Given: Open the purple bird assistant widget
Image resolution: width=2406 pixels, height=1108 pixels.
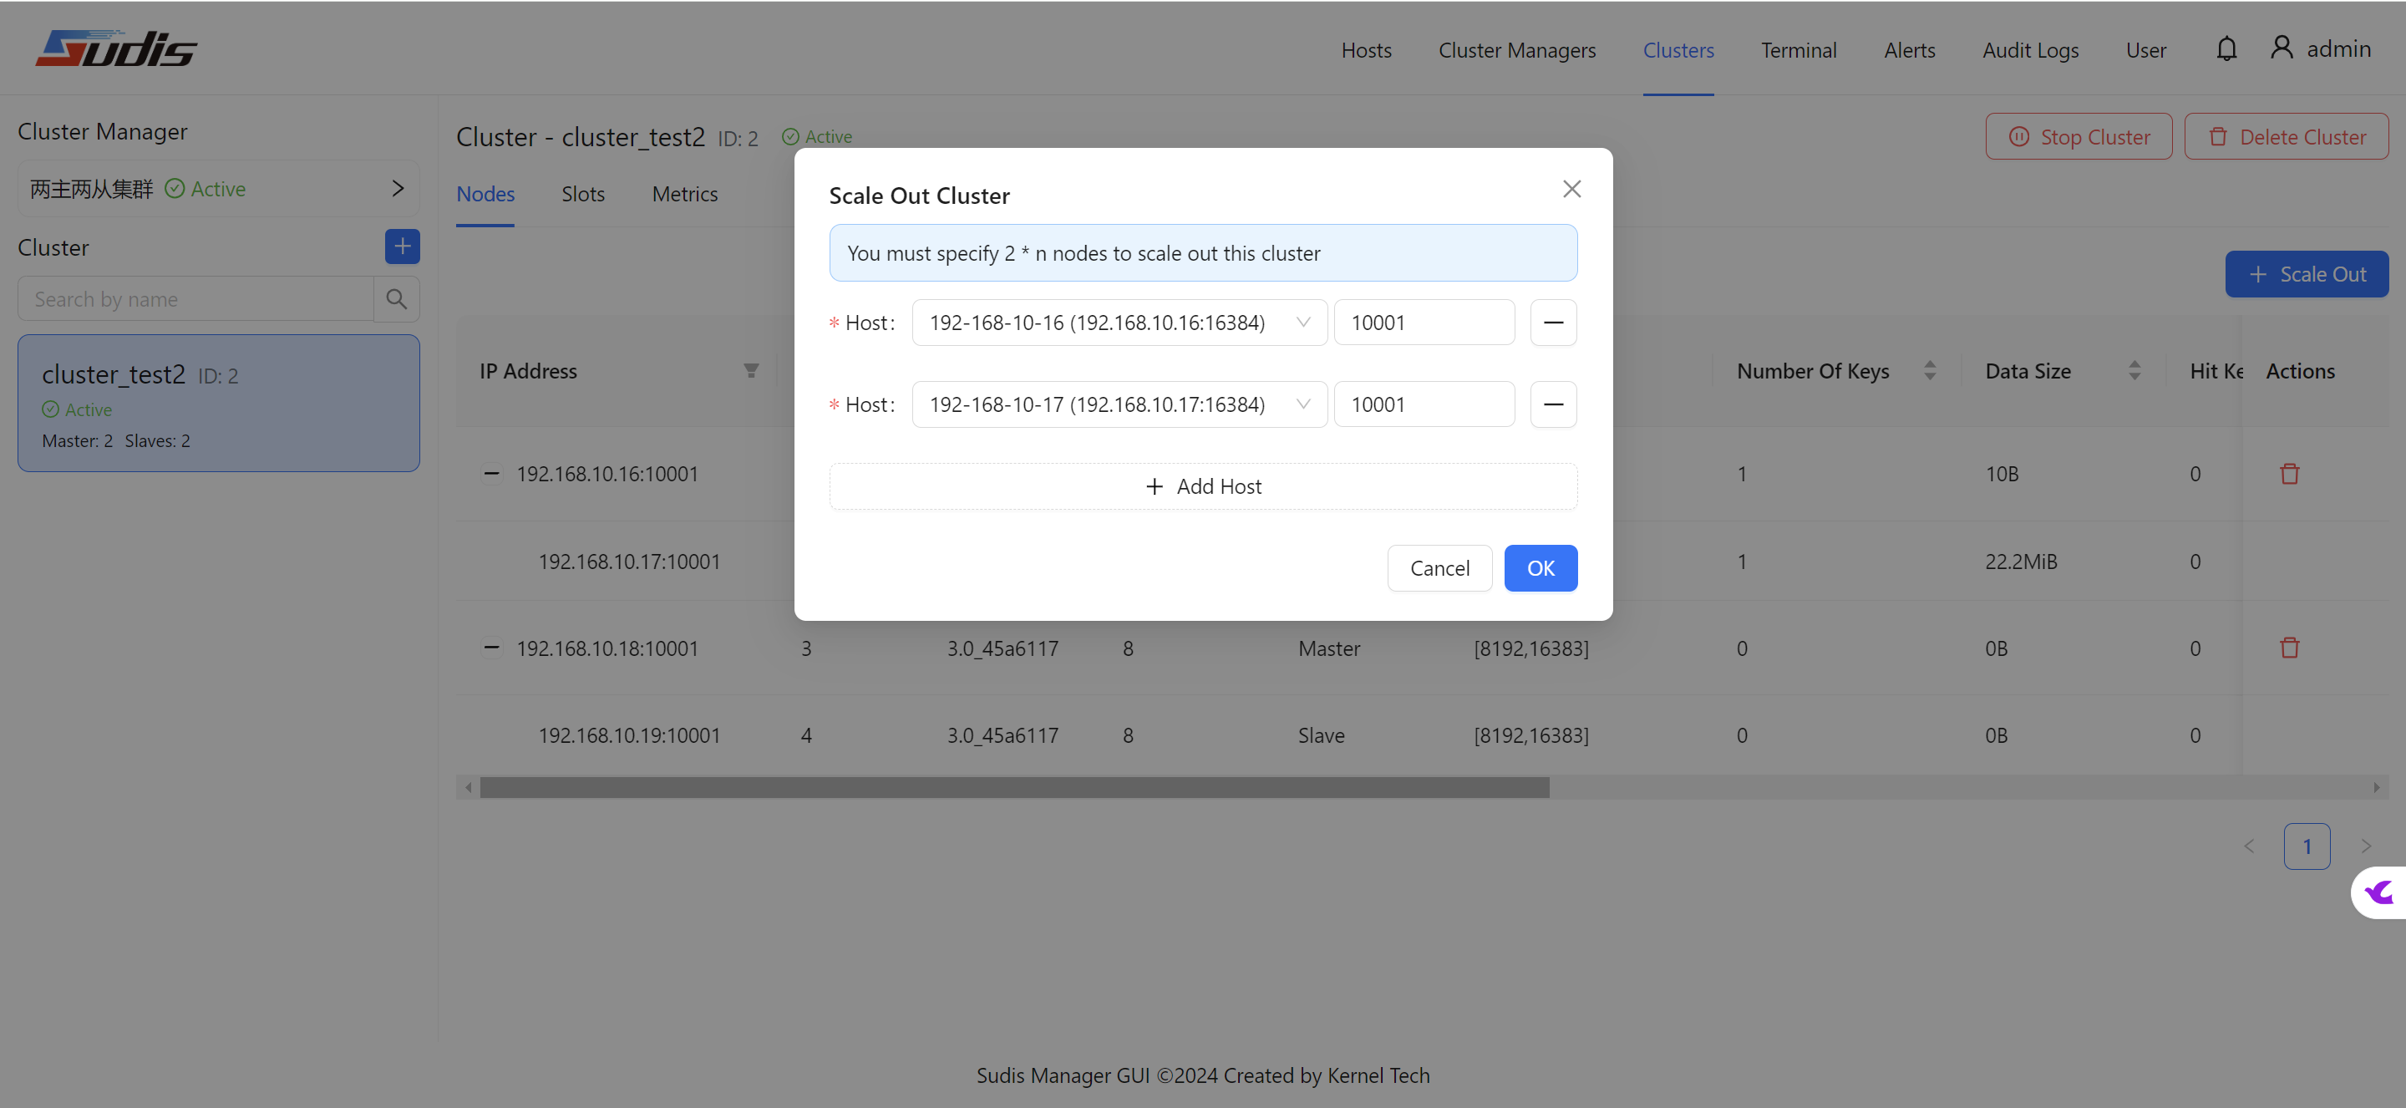Looking at the screenshot, I should pyautogui.click(x=2378, y=892).
